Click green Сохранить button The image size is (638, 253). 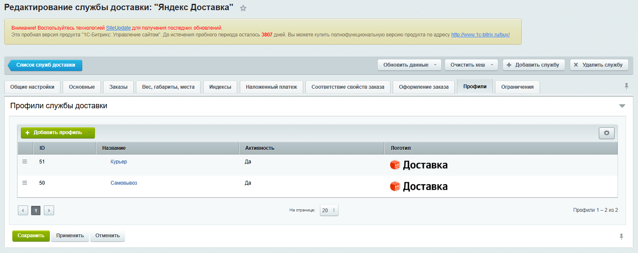[31, 236]
